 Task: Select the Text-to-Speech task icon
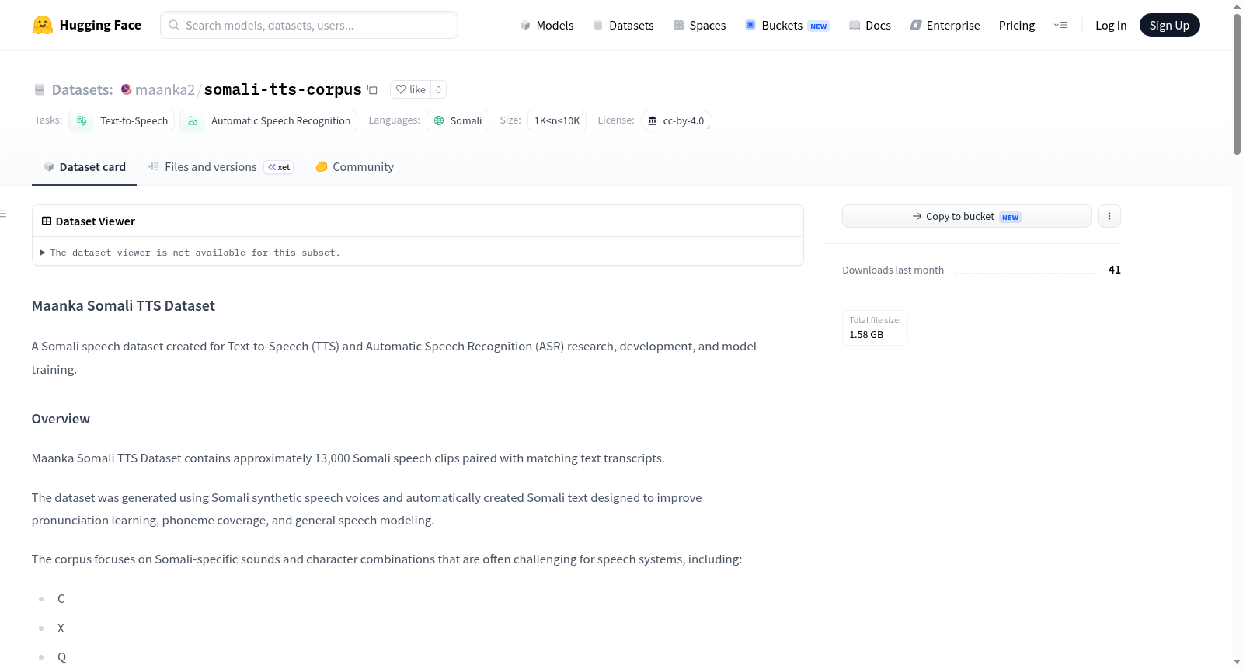[x=82, y=120]
